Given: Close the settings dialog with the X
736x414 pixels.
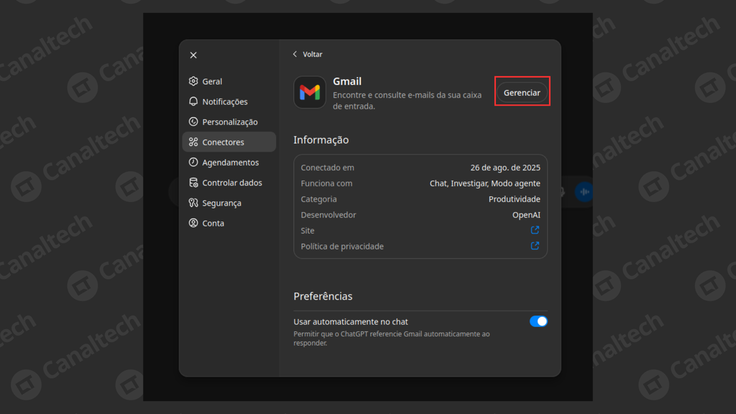Looking at the screenshot, I should click(x=193, y=55).
